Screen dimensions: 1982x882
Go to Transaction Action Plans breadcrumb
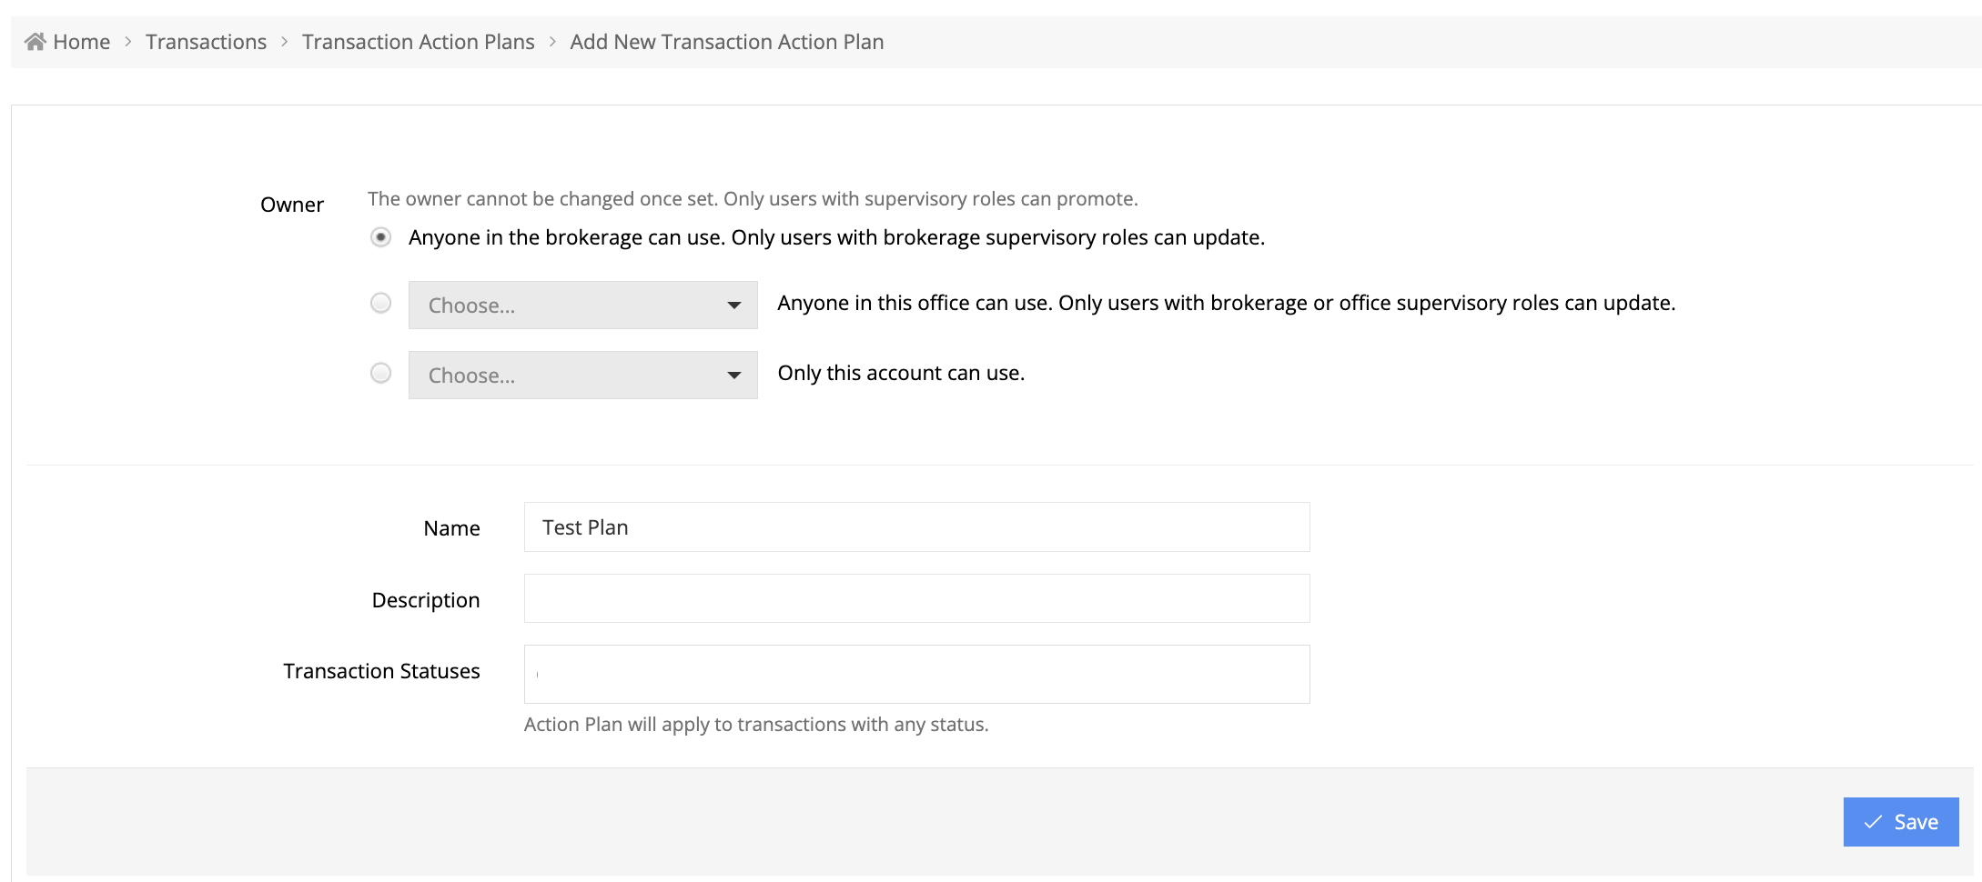pyautogui.click(x=418, y=42)
